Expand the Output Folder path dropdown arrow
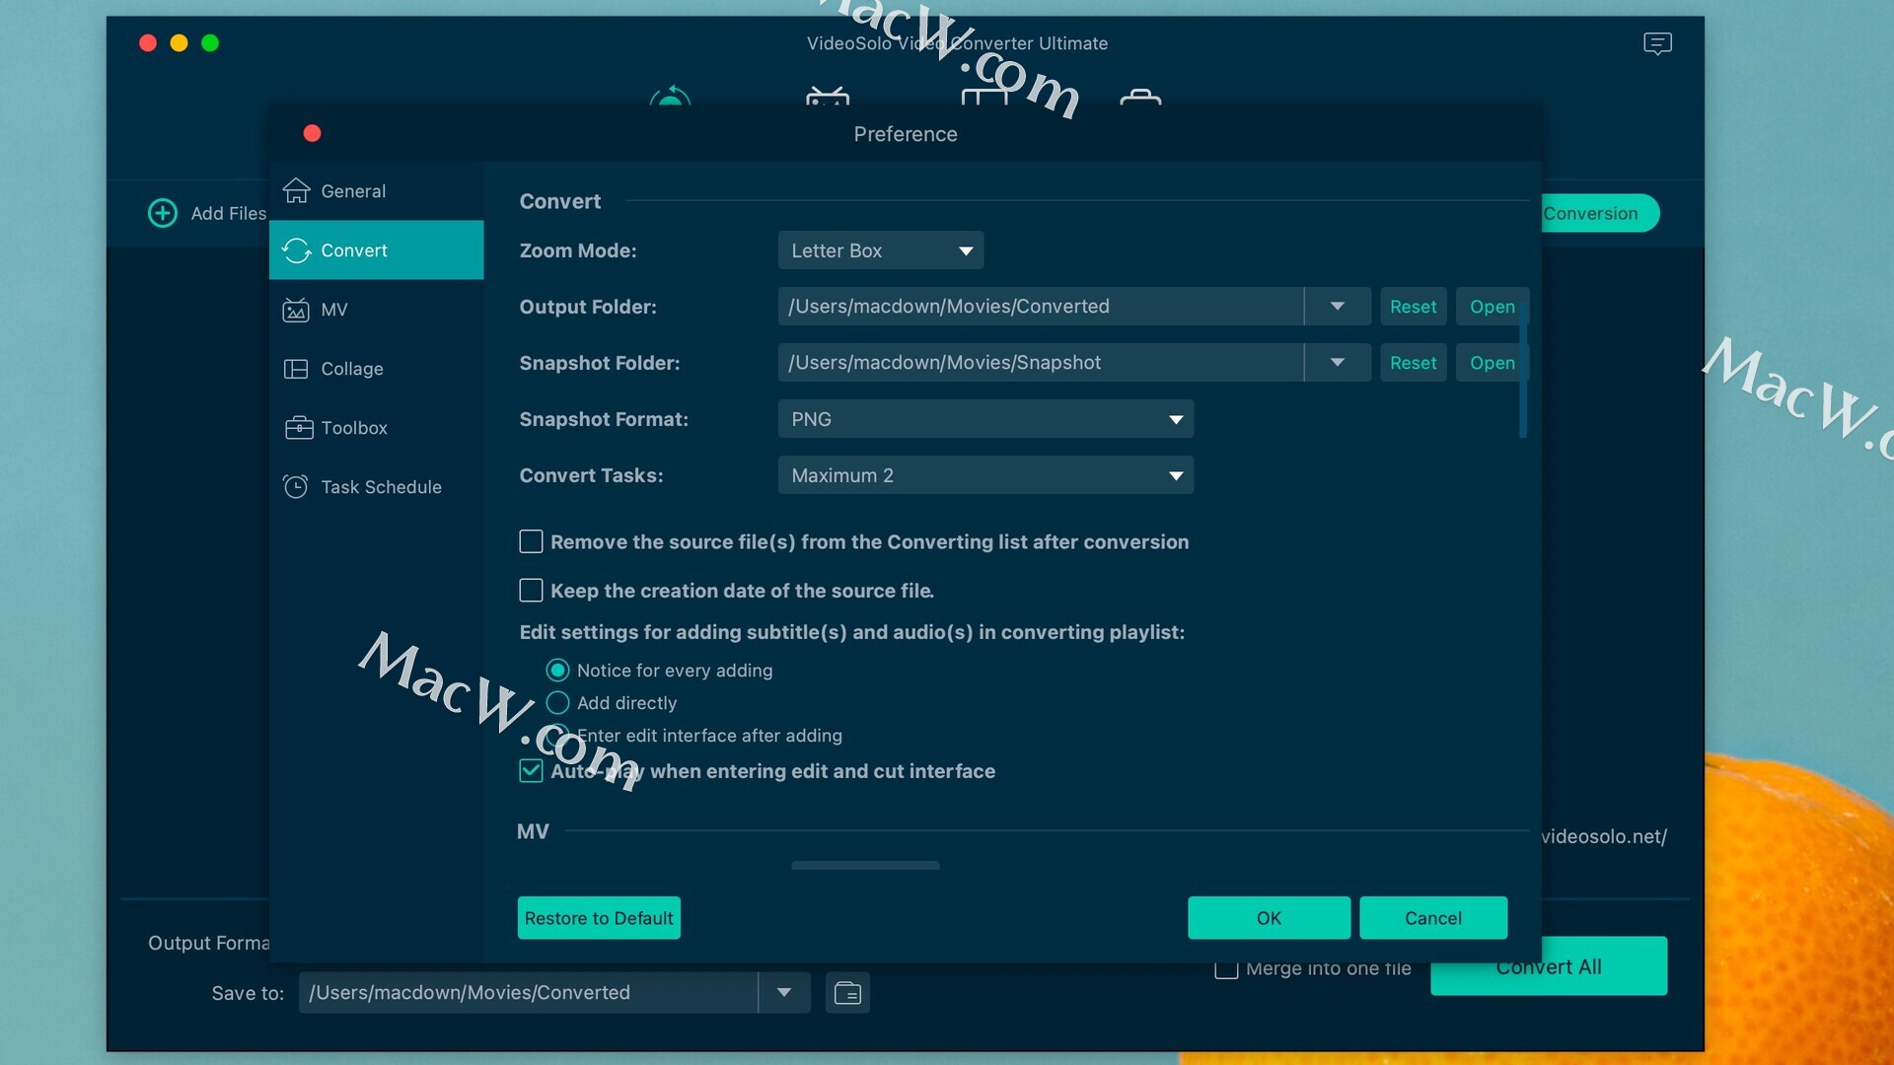 (1338, 307)
